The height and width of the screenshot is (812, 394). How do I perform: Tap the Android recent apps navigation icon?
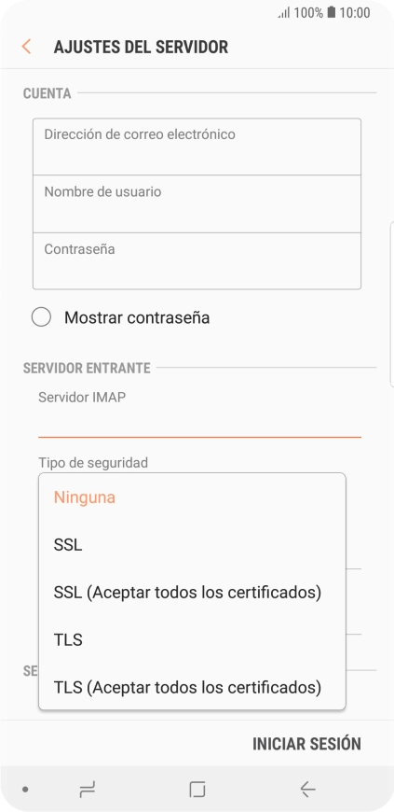(88, 790)
